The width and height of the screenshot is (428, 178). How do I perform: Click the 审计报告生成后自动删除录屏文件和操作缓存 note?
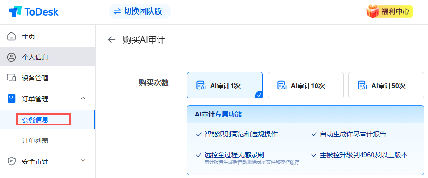click(252, 162)
